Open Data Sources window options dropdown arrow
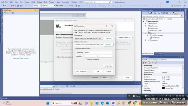Viewport: 188px width, 106px height. click(x=33, y=10)
